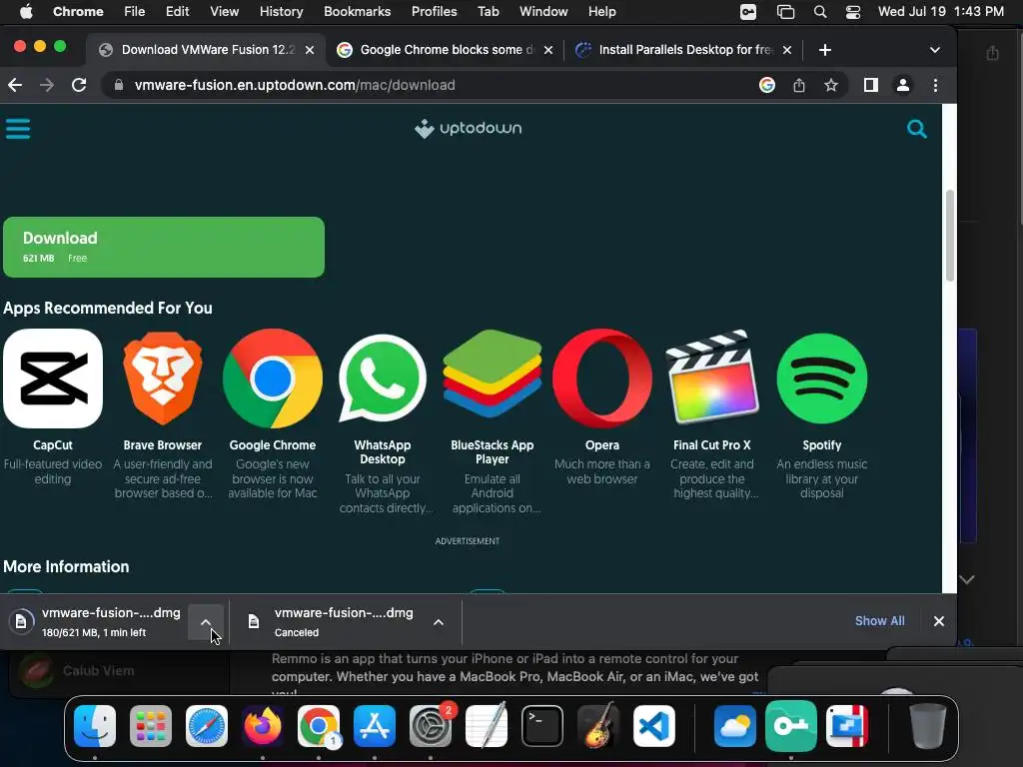
Task: Click the Uptodown search magnifier icon
Action: [917, 129]
